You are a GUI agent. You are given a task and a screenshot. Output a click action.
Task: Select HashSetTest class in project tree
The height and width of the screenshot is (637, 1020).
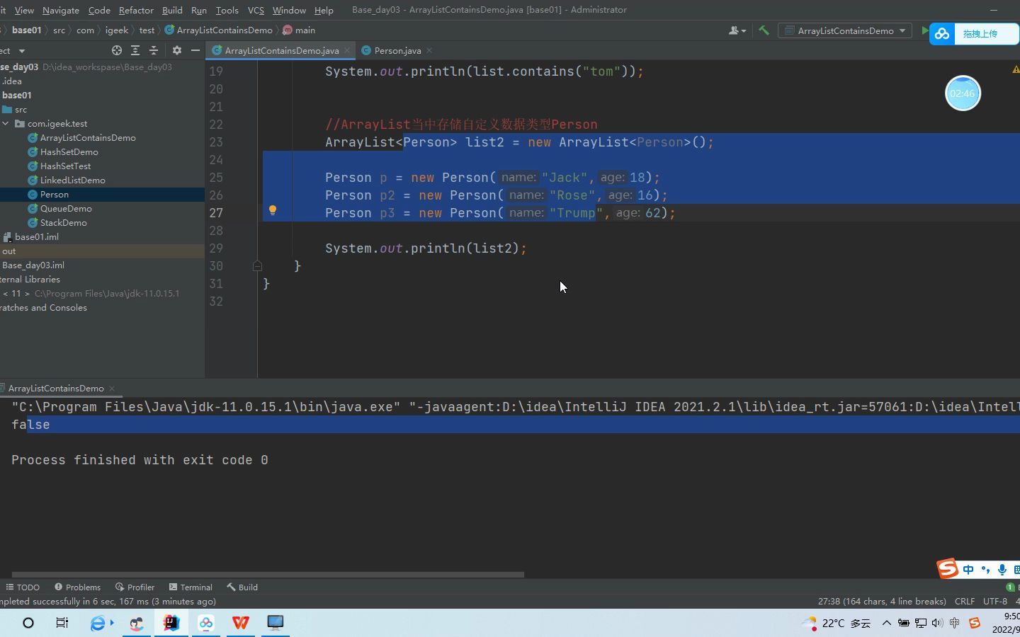click(x=65, y=166)
